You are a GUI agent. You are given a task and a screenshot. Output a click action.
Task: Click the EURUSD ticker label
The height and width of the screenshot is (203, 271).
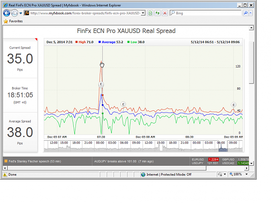click(x=198, y=160)
